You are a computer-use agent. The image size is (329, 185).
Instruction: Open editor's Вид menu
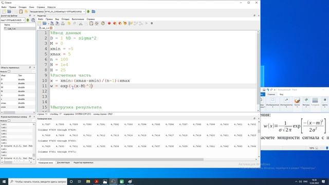click(57, 19)
